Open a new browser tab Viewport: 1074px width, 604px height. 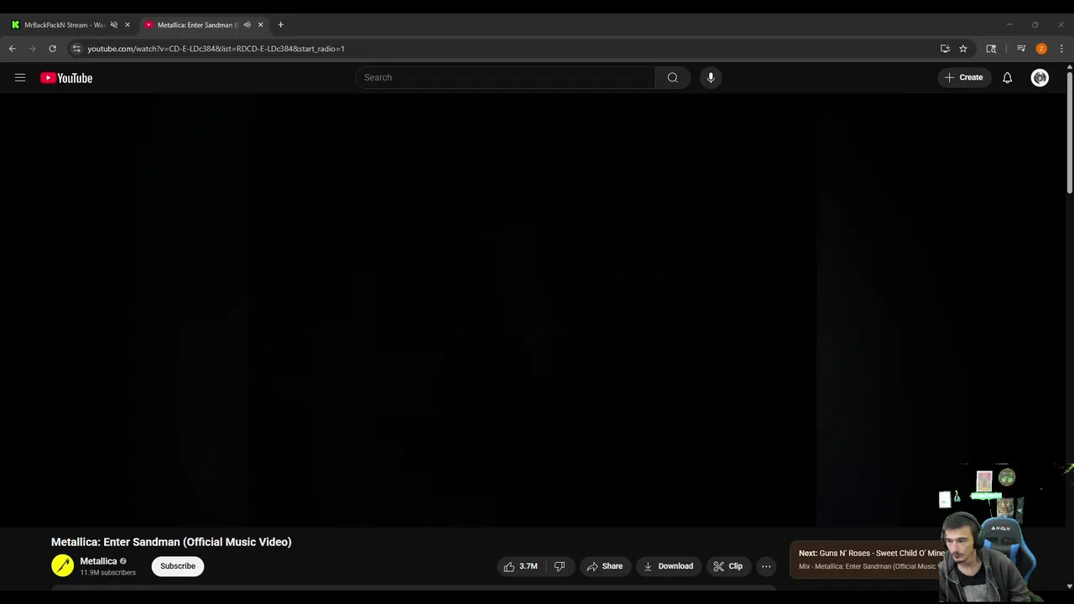(x=280, y=24)
